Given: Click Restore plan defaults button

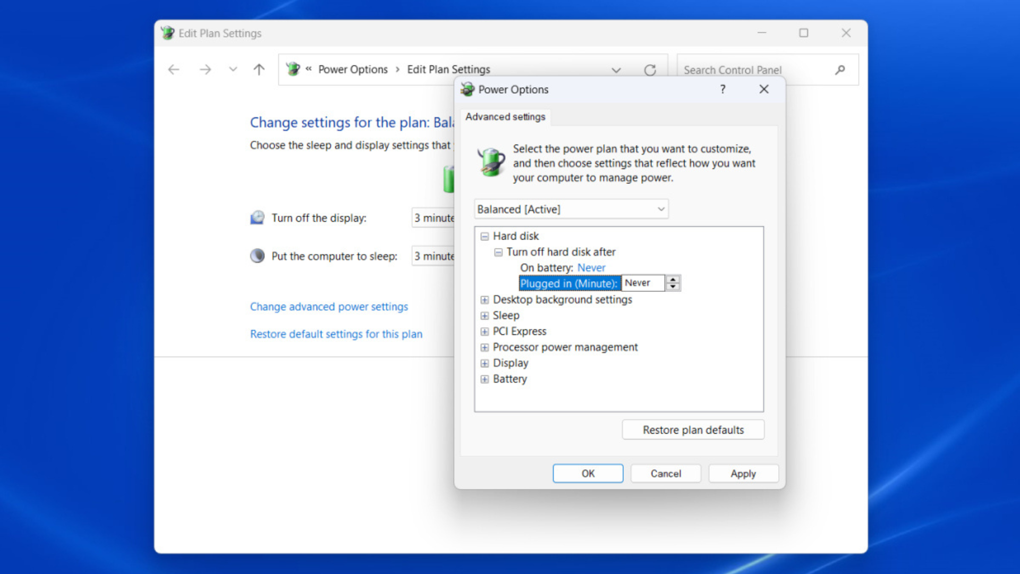Looking at the screenshot, I should (693, 430).
